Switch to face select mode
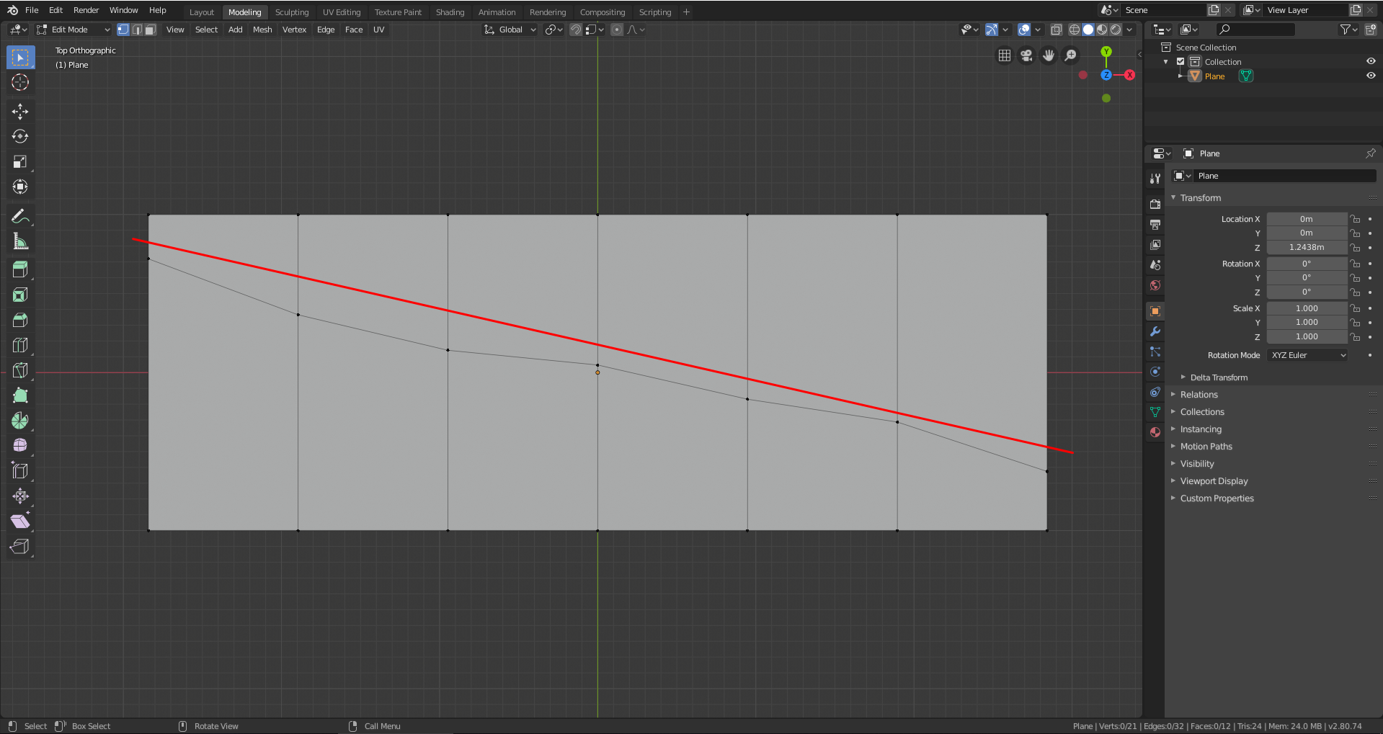The height and width of the screenshot is (734, 1383). (x=150, y=30)
